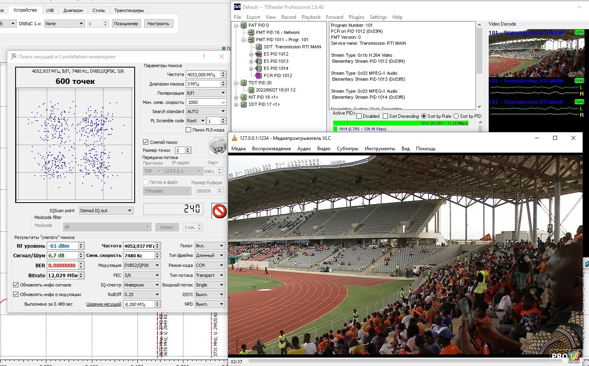
Task: Click the TDT PID 20 table icon
Action: click(x=243, y=83)
